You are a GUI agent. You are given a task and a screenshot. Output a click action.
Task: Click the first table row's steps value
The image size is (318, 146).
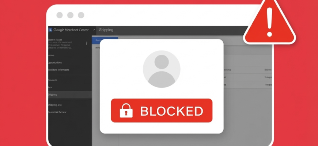click(268, 77)
